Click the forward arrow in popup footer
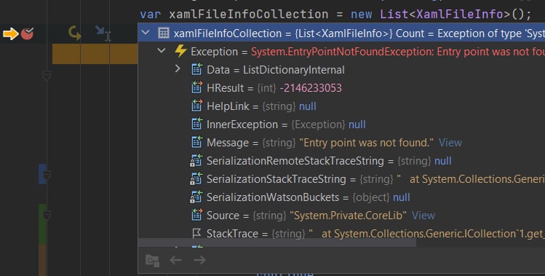545x276 pixels. coord(199,260)
